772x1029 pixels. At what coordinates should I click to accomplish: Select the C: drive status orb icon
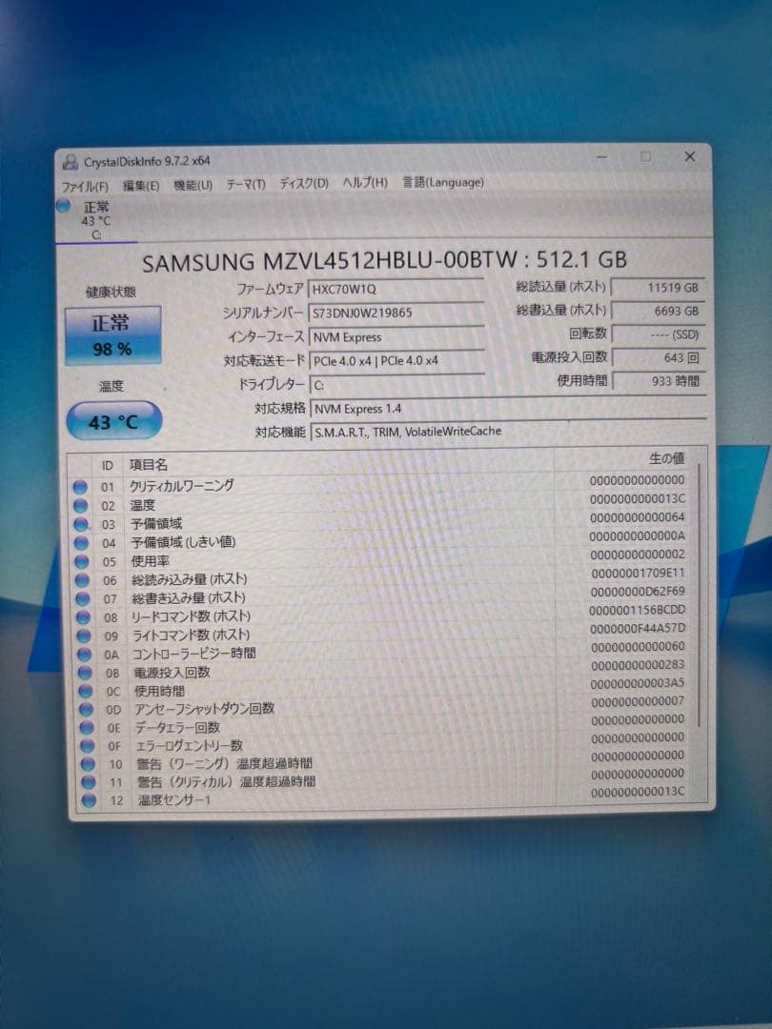(64, 206)
